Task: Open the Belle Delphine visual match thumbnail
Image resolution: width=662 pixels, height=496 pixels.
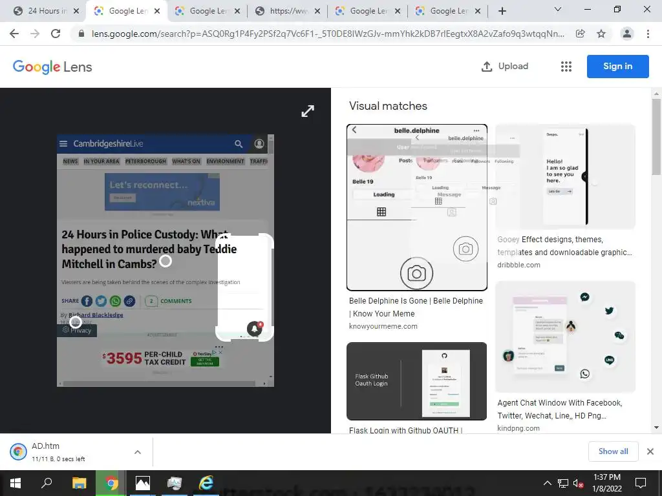Action: (x=417, y=207)
